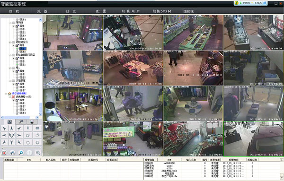Click the PTZ speed slider handle
The image size is (284, 181).
pos(2,147)
